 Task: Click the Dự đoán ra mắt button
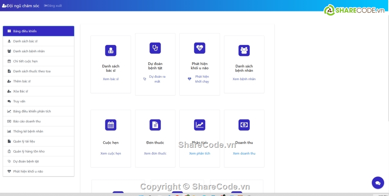coord(155,79)
